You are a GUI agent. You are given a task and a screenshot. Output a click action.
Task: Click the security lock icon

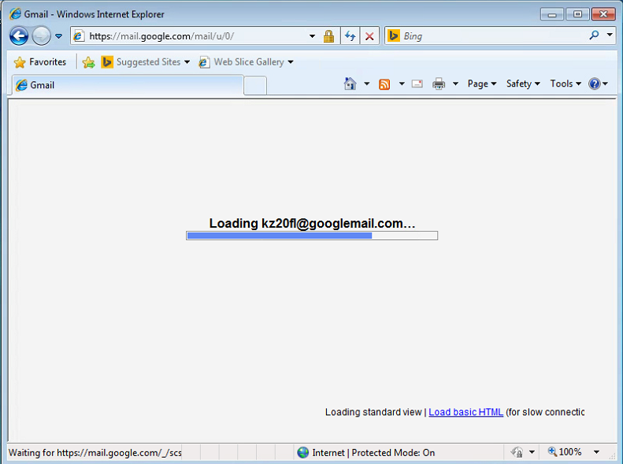(x=328, y=36)
